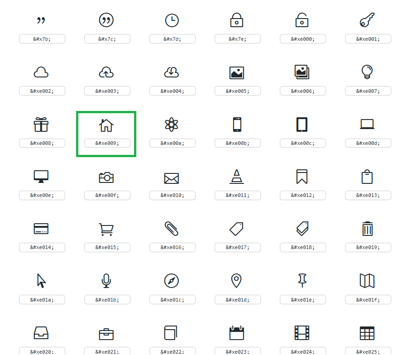Screen dimensions: 413x355
Task: Click the cloud download icon
Action: click(x=172, y=72)
